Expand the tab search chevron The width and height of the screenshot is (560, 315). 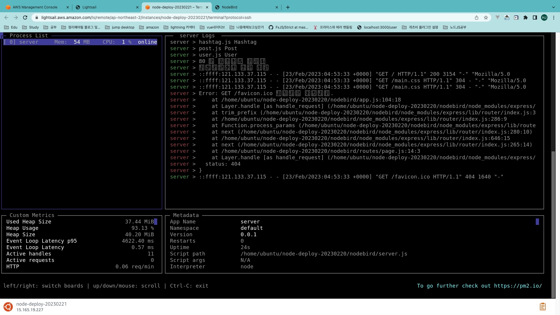coord(553,7)
